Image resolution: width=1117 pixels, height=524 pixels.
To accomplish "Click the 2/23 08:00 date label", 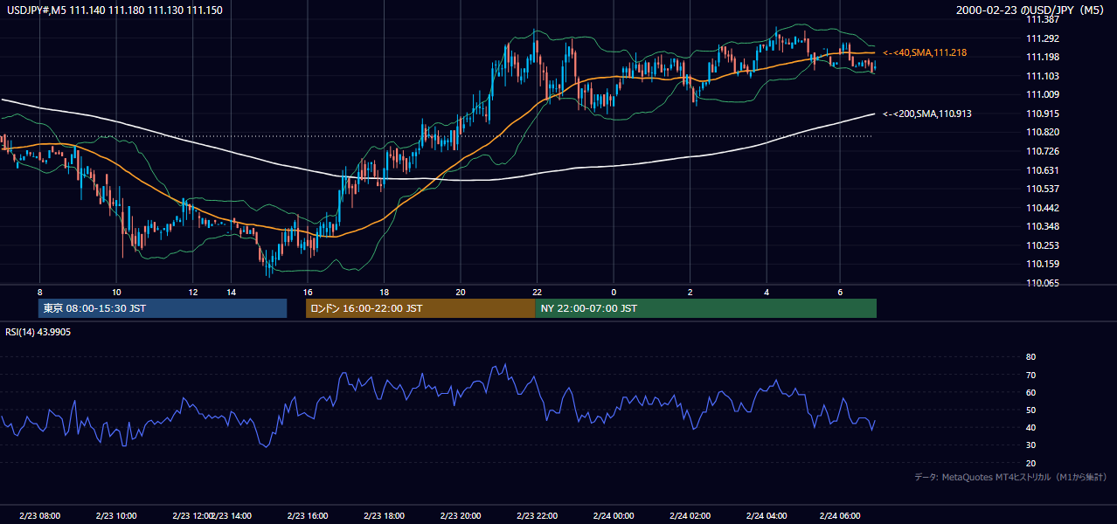I will [x=39, y=515].
